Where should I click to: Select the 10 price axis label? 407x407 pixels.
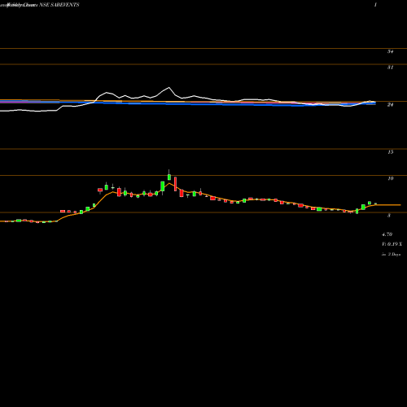[390, 178]
